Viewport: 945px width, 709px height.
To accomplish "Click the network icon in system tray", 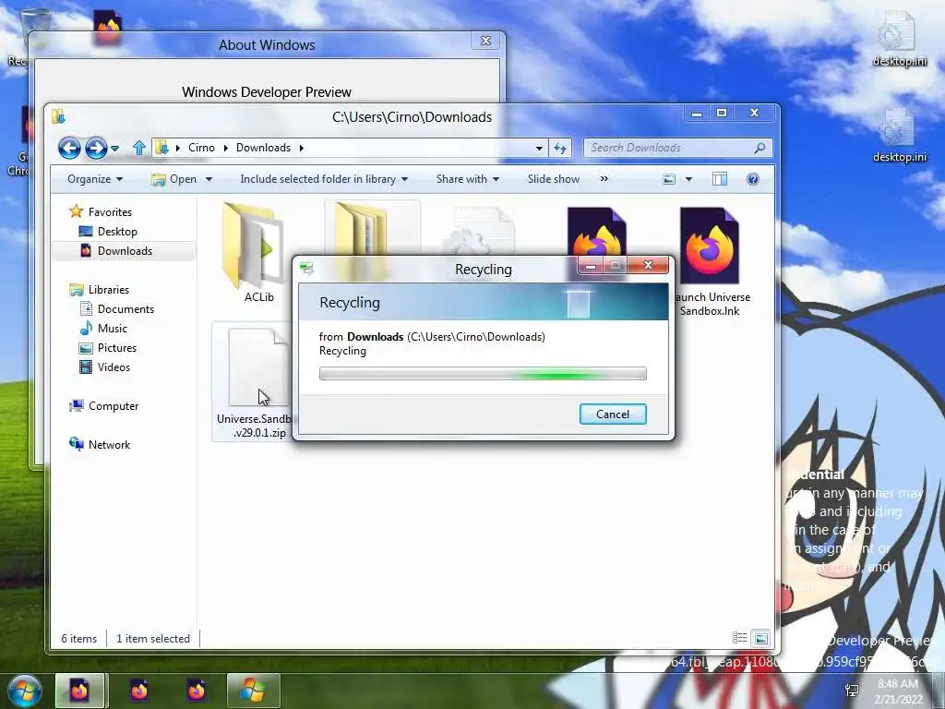I will coord(852,691).
